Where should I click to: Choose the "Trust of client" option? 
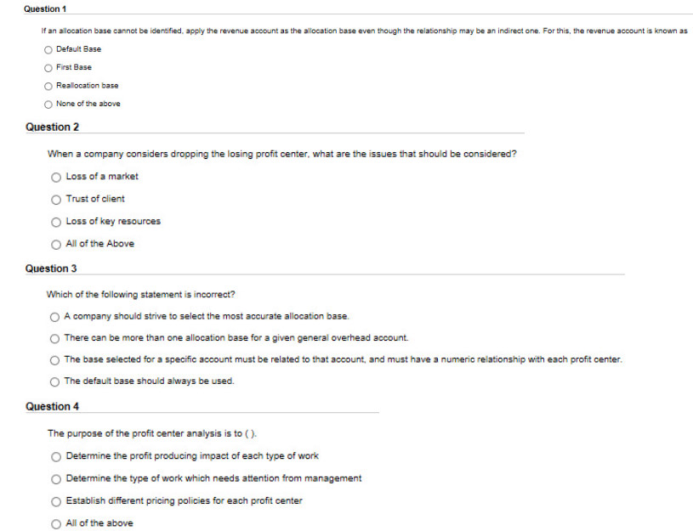tap(54, 200)
